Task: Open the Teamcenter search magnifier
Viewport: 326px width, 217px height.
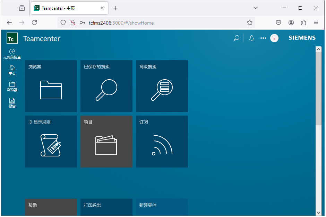Action: (237, 38)
